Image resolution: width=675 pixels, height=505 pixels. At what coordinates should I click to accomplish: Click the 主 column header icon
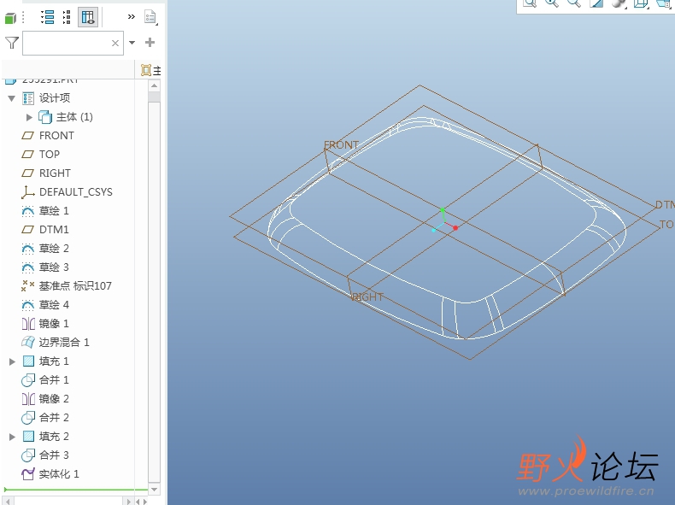coord(146,70)
